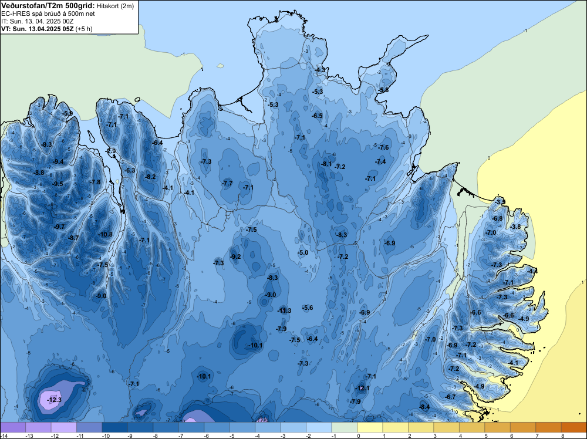Click the -10.8 temperature value

[x=105, y=235]
